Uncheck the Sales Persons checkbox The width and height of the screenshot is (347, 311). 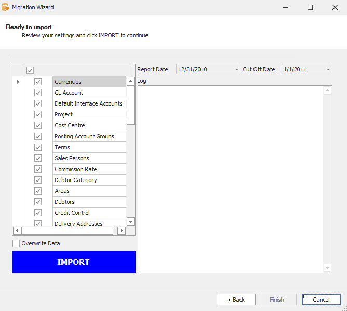[38, 158]
